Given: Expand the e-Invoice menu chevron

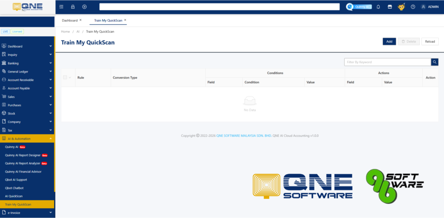Looking at the screenshot, I should (51, 212).
